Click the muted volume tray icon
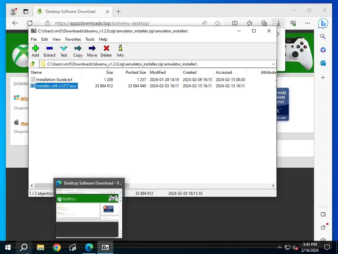Image resolution: width=338 pixels, height=254 pixels. tap(295, 247)
